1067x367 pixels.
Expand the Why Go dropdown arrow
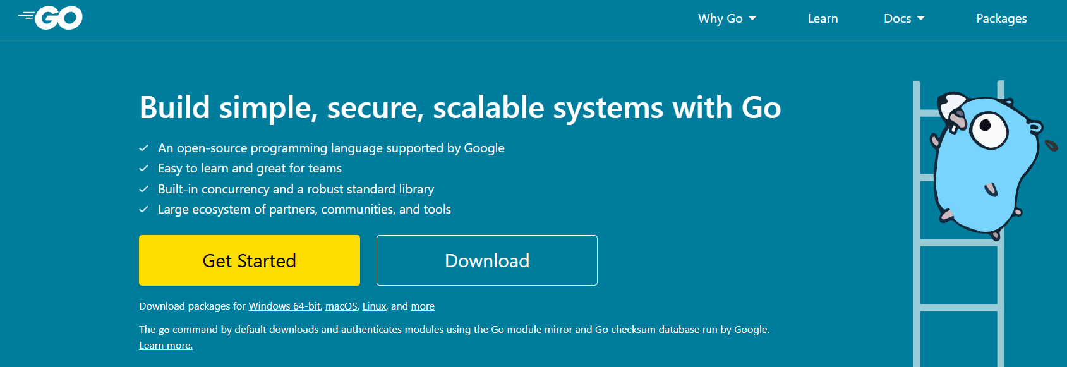pos(752,18)
